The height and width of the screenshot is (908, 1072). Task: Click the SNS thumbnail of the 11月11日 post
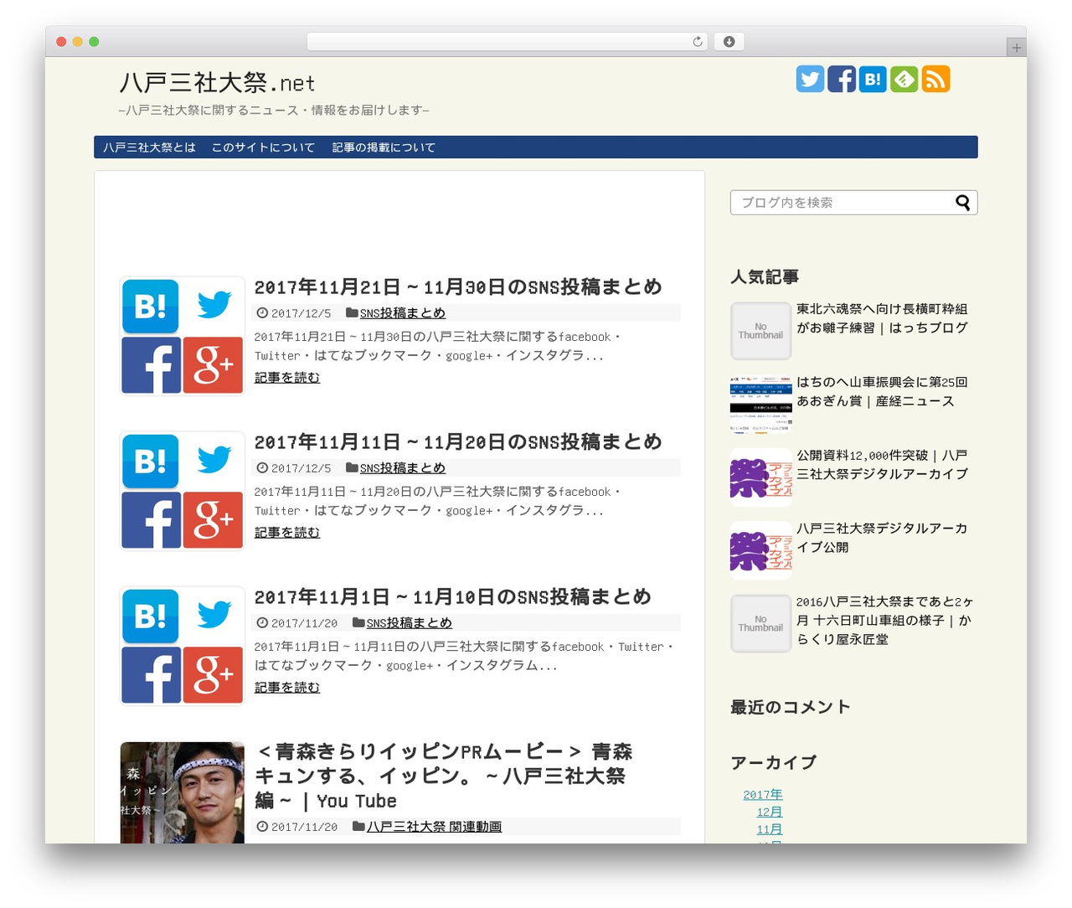click(183, 491)
